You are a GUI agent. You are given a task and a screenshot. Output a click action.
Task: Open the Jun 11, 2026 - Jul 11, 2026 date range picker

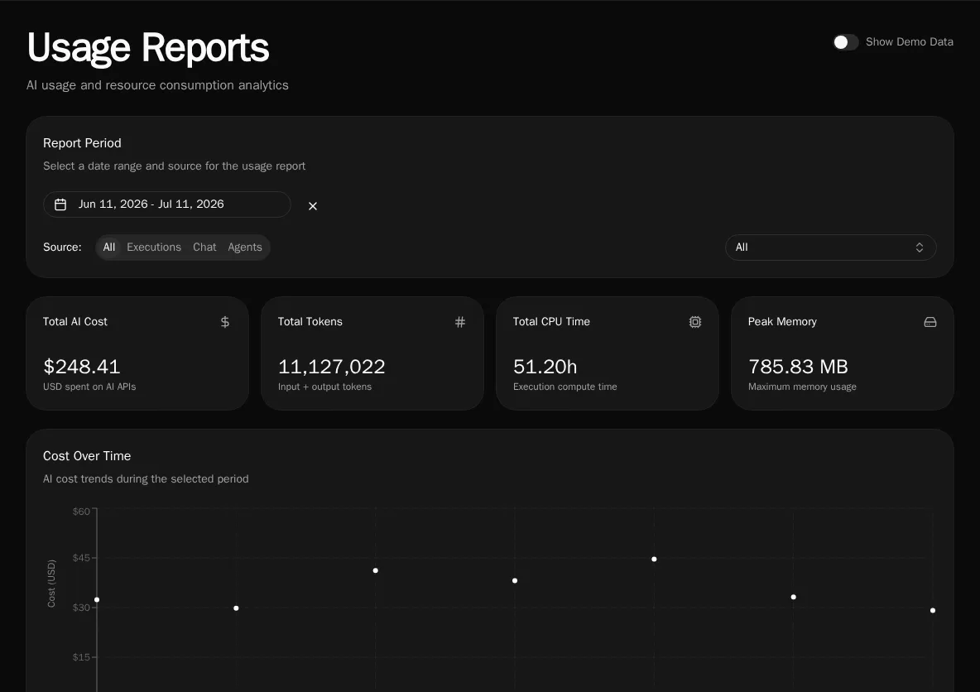coord(167,204)
